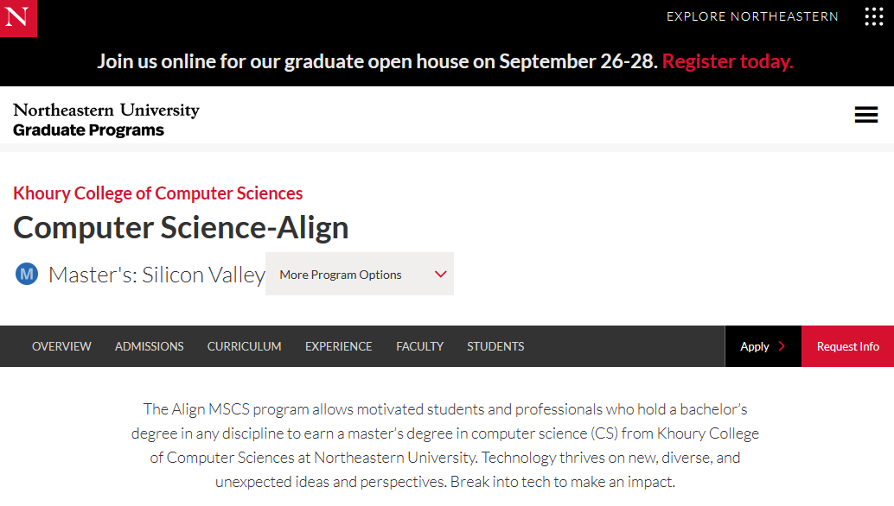The width and height of the screenshot is (894, 506).
Task: Open the Students tab
Action: pyautogui.click(x=495, y=346)
